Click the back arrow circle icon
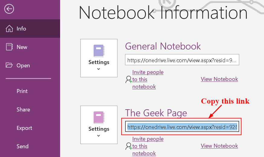The image size is (264, 157). point(9,9)
